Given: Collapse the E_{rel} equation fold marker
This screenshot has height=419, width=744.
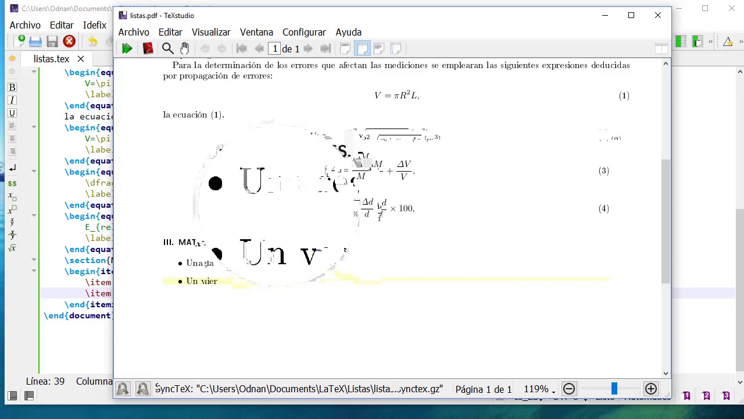Looking at the screenshot, I should point(34,215).
